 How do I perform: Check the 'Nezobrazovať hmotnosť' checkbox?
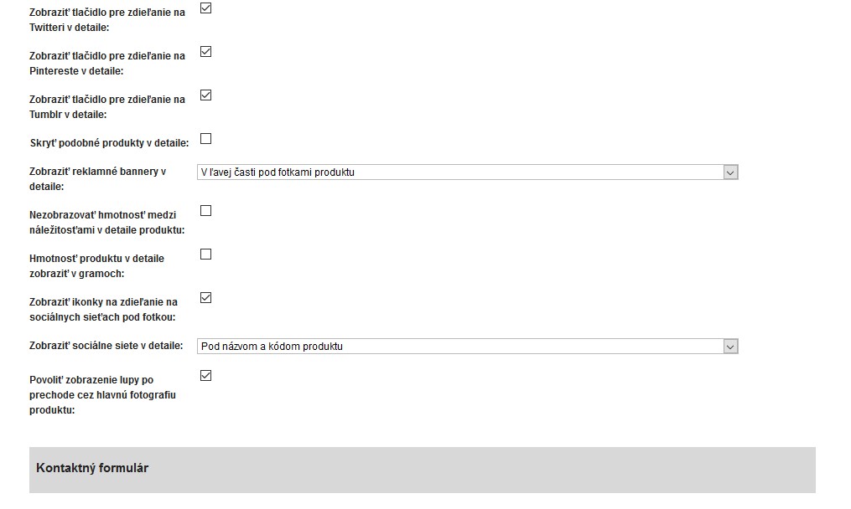[206, 211]
